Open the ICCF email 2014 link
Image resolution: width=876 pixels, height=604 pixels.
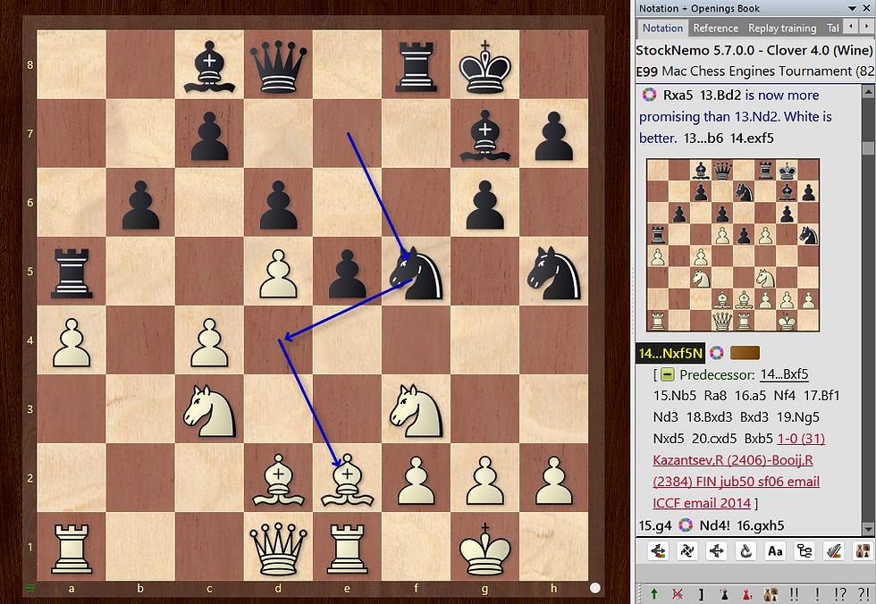(702, 503)
